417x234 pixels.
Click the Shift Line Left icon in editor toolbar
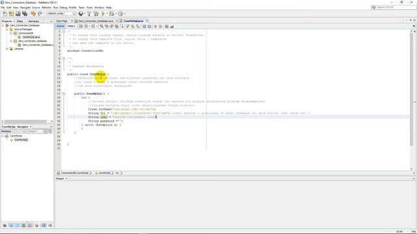144,26
